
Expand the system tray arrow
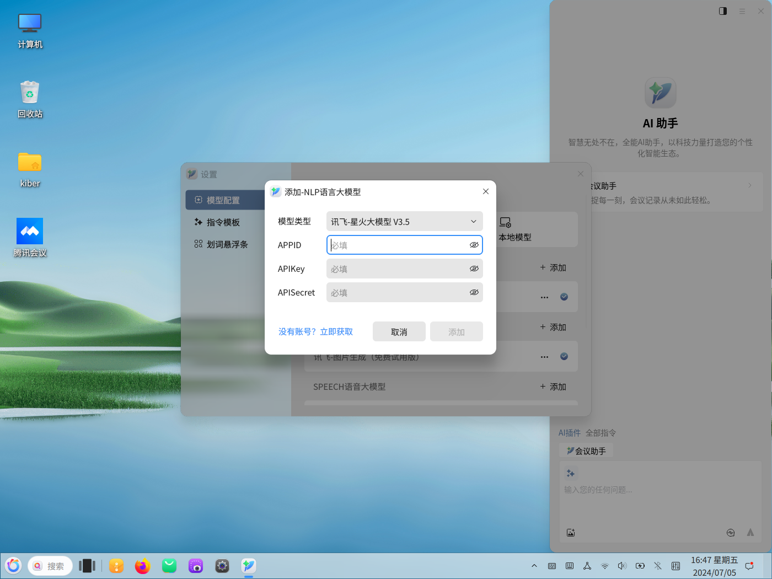[x=534, y=566]
